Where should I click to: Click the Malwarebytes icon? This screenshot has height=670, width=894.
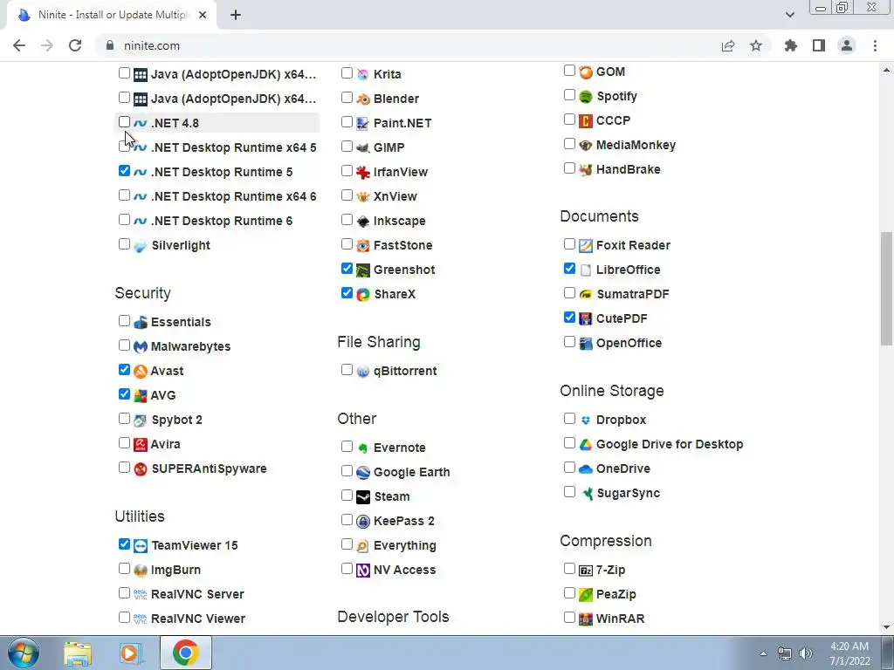141,346
